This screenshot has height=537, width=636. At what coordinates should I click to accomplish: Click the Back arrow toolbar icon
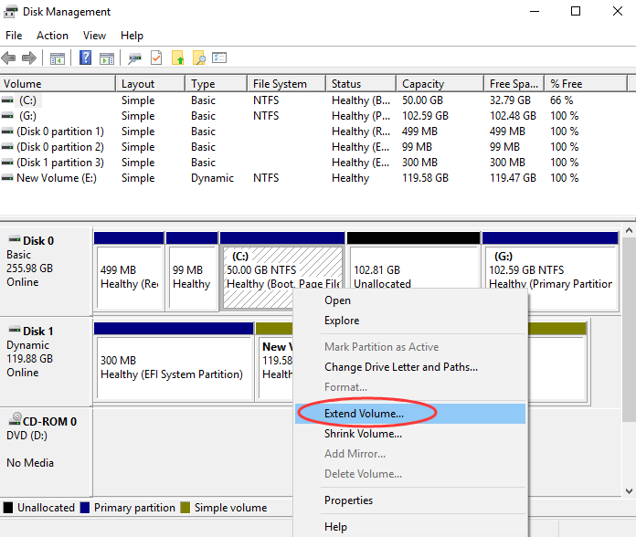tap(9, 58)
